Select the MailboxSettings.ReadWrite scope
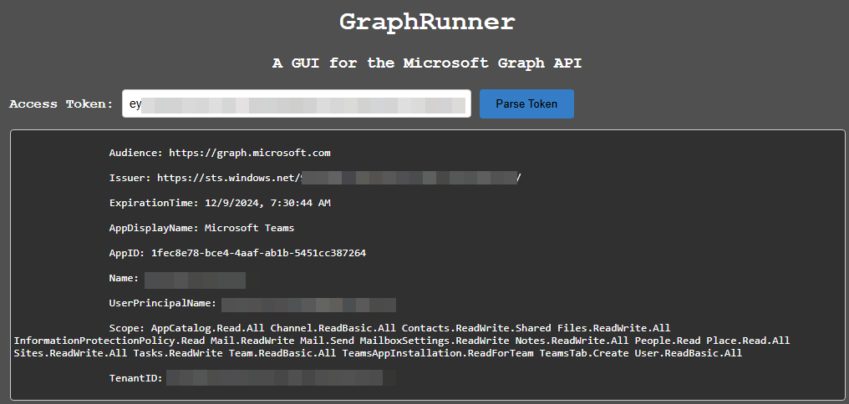 [435, 341]
